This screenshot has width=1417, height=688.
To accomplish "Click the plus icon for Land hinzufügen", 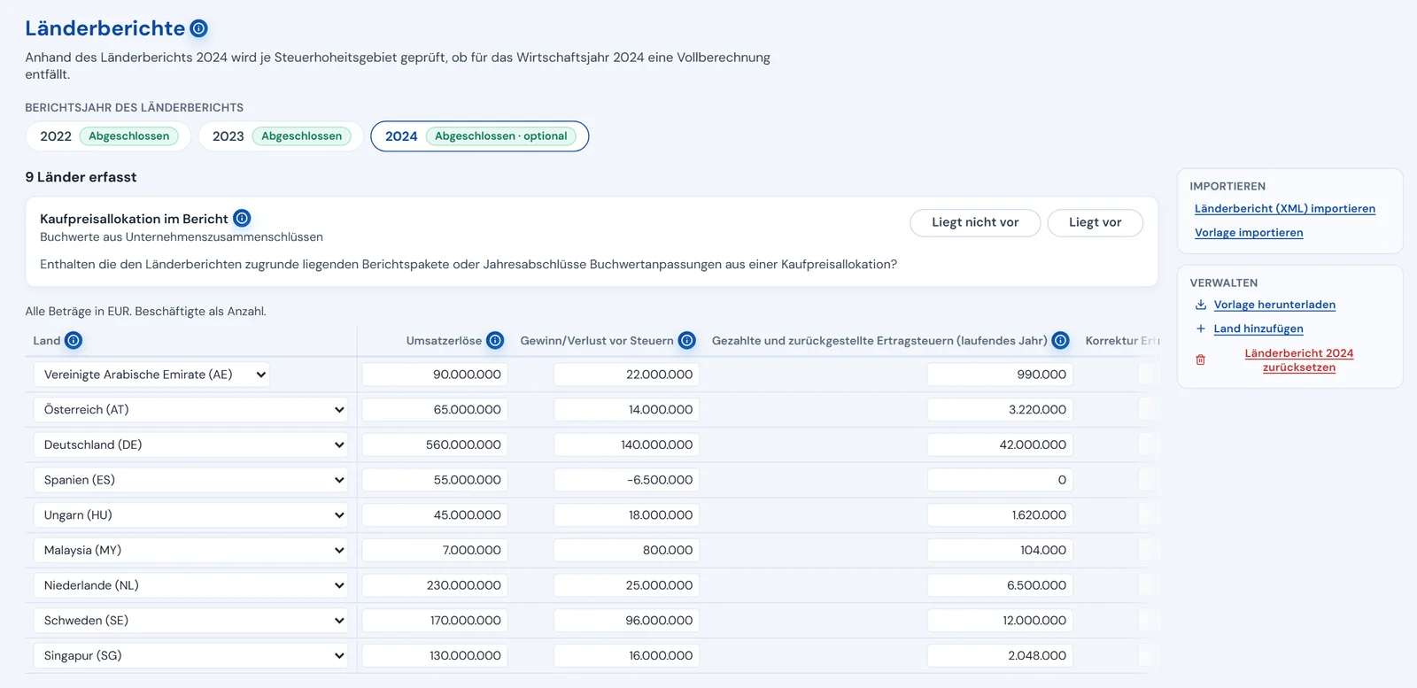I will (1201, 329).
